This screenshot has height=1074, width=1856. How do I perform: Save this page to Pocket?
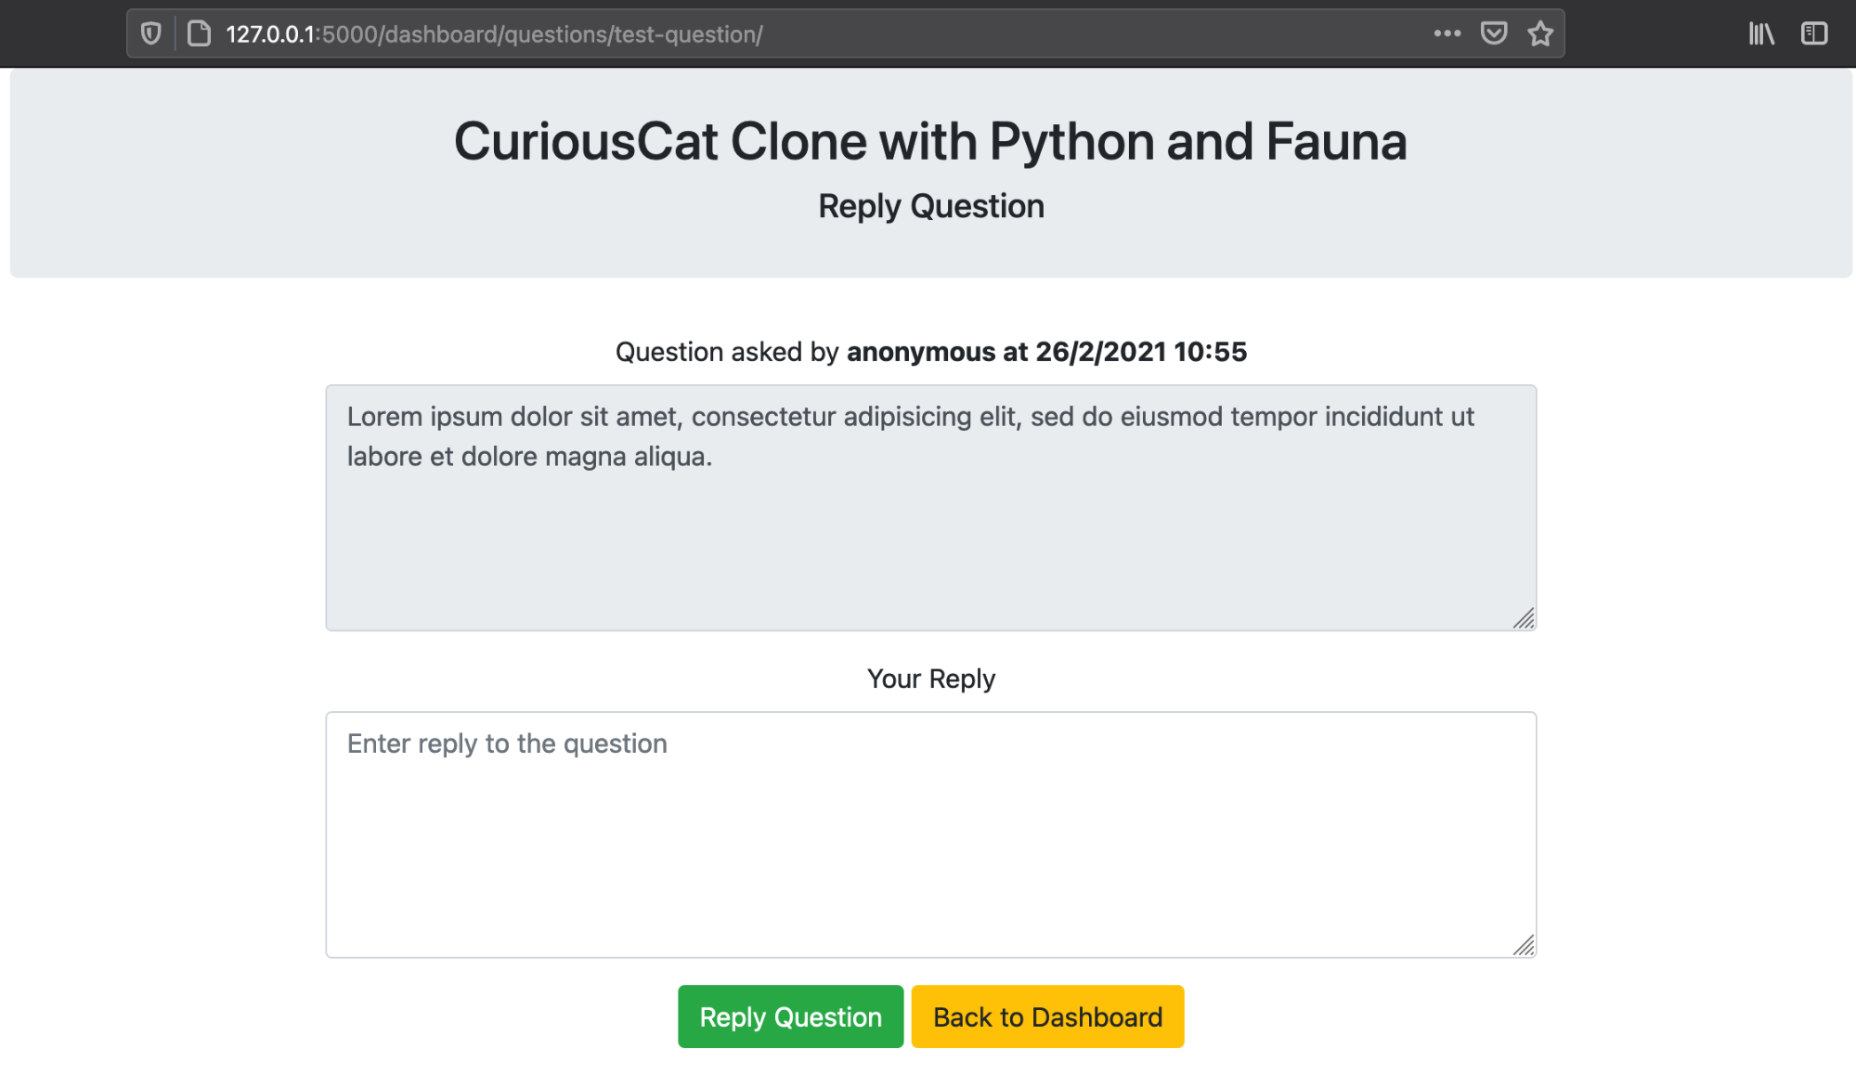point(1493,33)
